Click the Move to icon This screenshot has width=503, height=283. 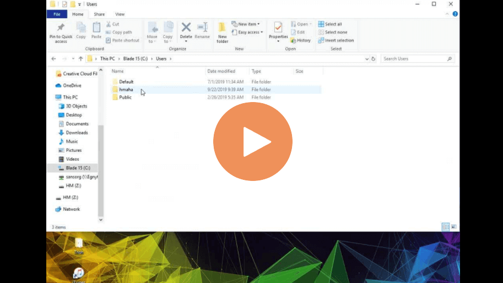point(152,31)
